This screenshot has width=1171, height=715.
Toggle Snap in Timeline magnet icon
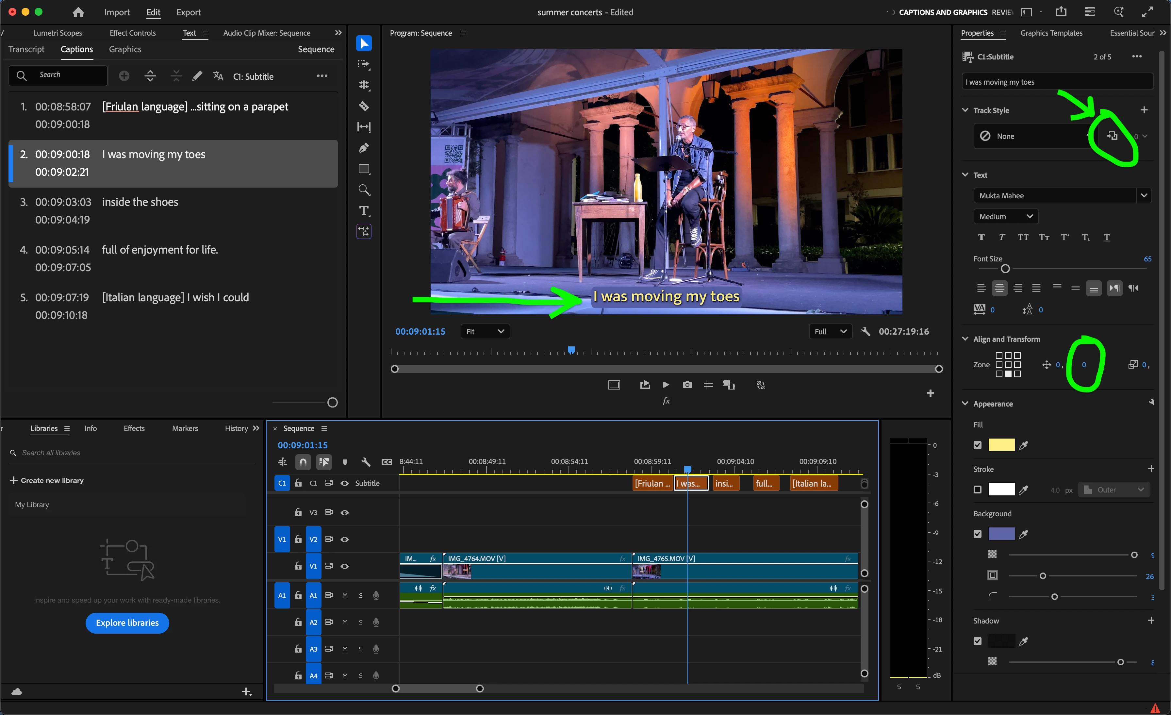click(303, 462)
